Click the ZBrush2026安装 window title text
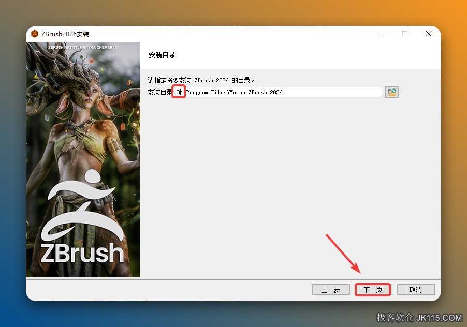 65,34
